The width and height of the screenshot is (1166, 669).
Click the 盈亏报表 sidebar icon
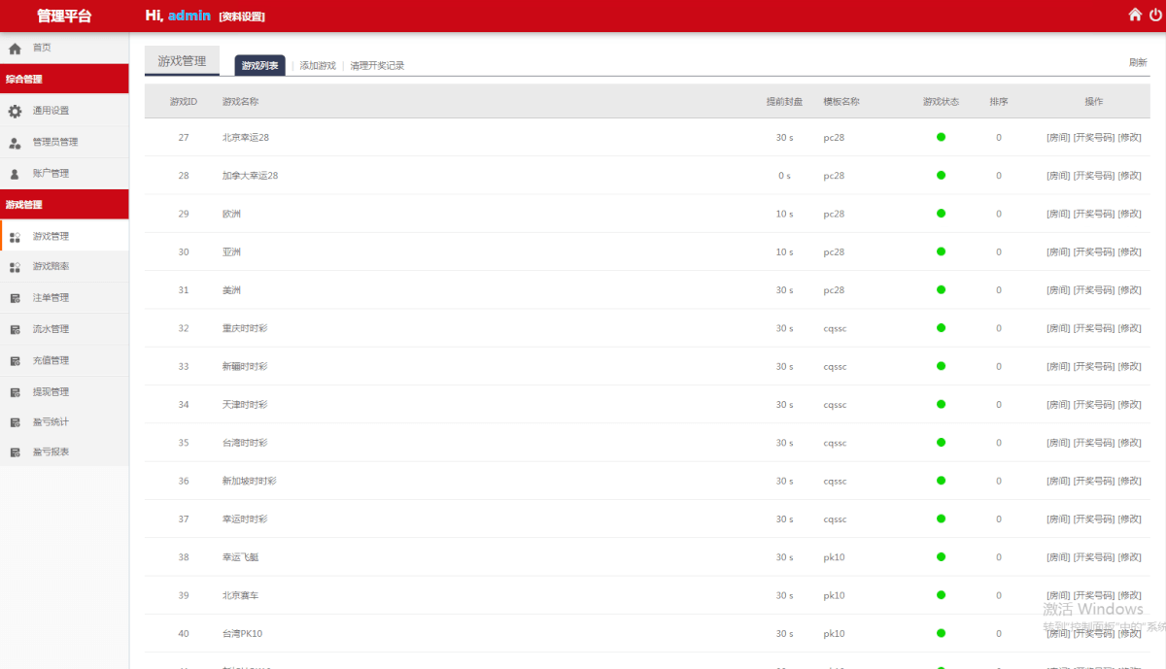pyautogui.click(x=15, y=452)
